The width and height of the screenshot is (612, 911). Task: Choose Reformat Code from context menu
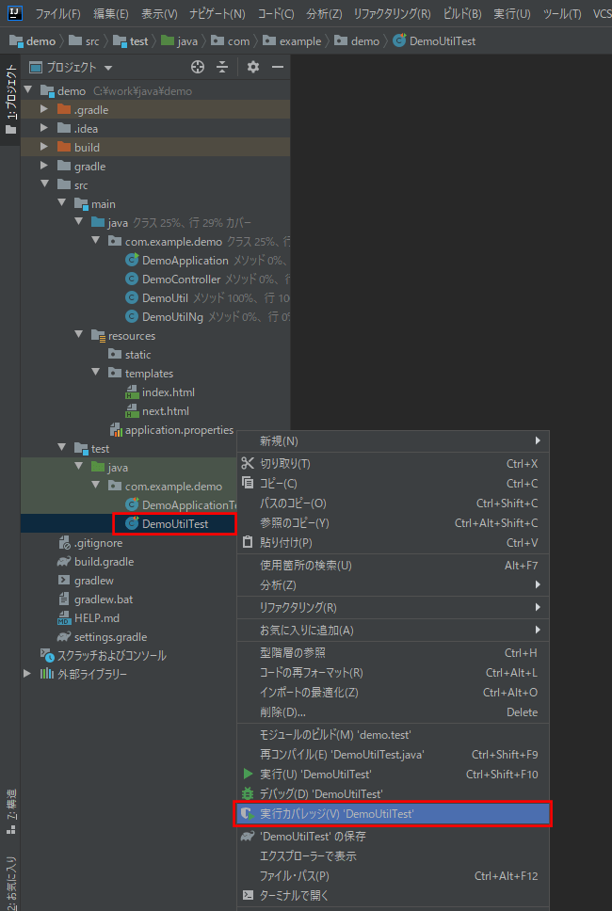[x=311, y=673]
